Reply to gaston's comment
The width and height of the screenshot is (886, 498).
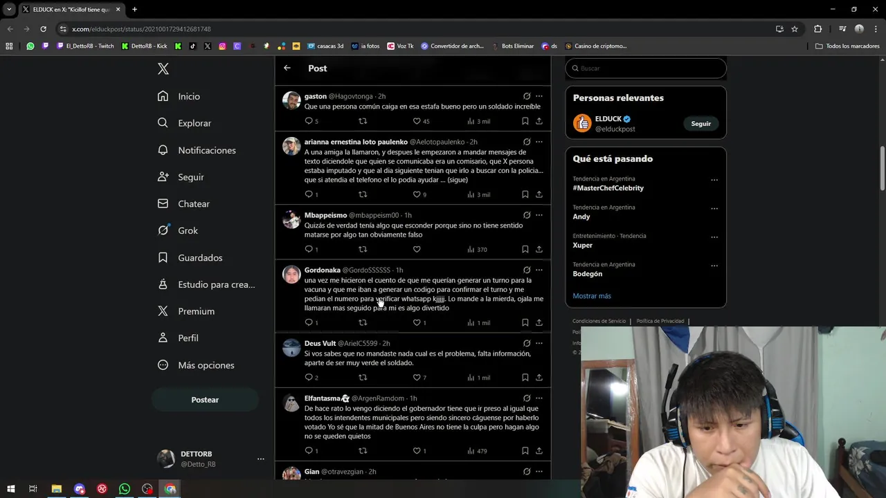tap(309, 121)
